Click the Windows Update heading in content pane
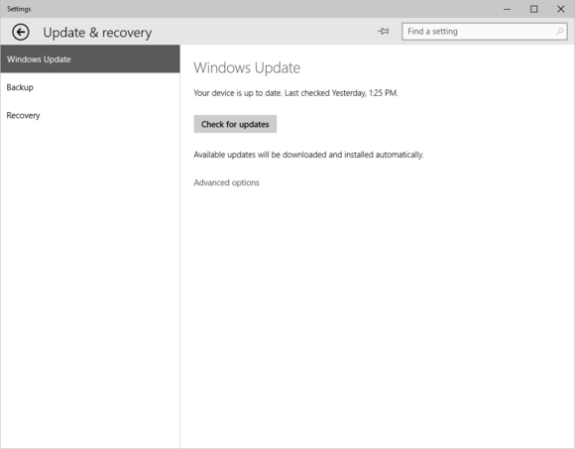Image resolution: width=575 pixels, height=449 pixels. coord(247,67)
